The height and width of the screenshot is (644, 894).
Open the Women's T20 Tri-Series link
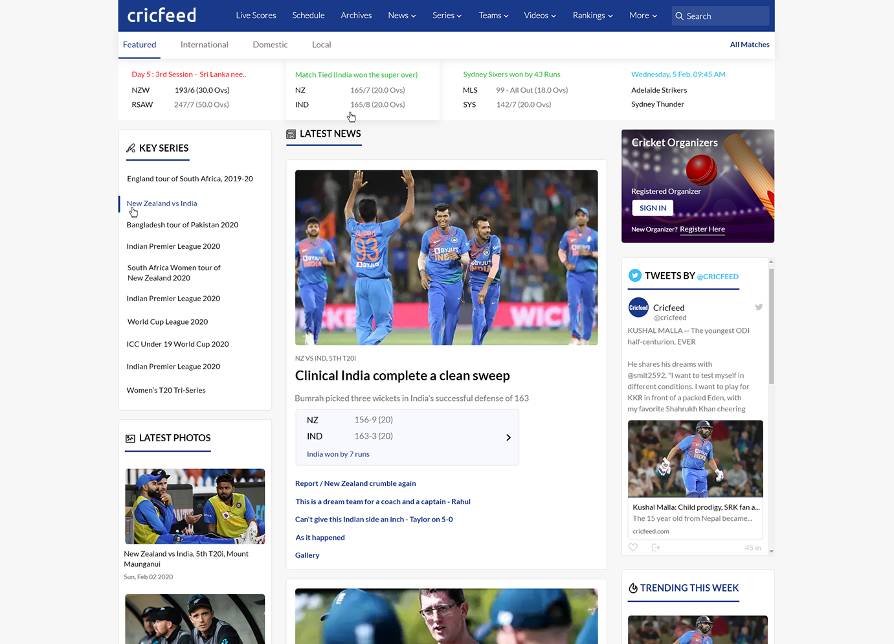tap(166, 391)
